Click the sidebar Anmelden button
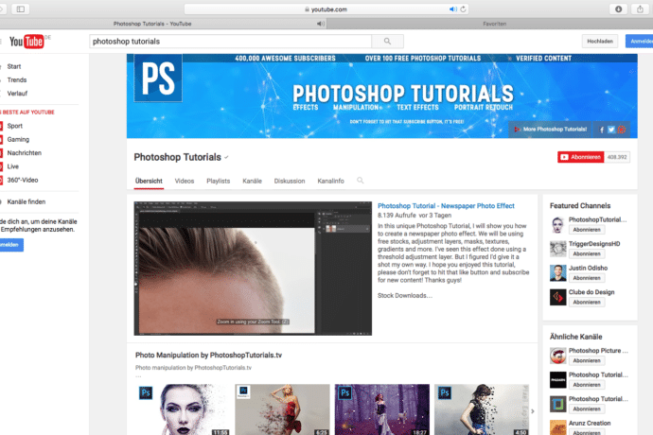The height and width of the screenshot is (435, 653). click(10, 245)
